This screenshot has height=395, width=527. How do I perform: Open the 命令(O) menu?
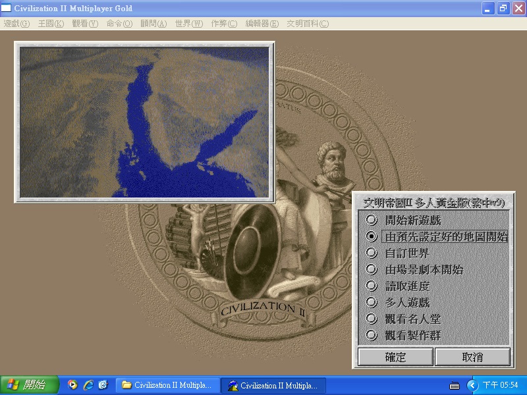pos(119,24)
